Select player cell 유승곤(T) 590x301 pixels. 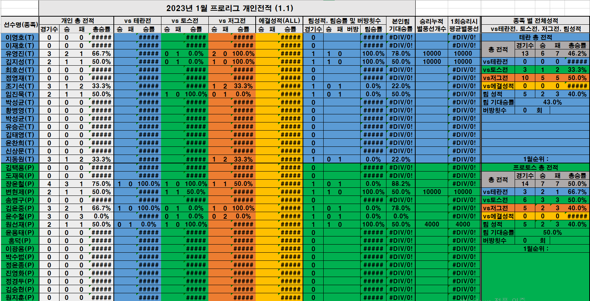coord(20,127)
